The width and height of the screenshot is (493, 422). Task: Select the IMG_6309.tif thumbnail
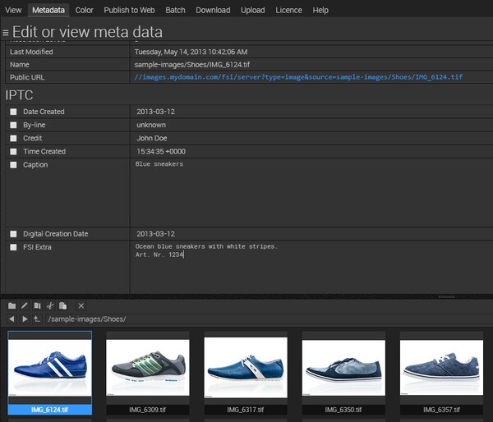pyautogui.click(x=148, y=369)
